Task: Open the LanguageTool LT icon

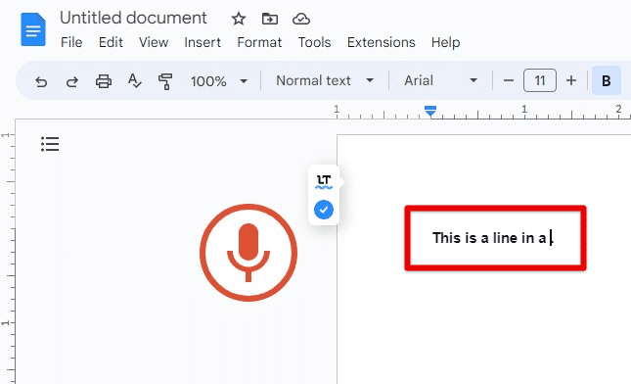Action: (x=324, y=181)
